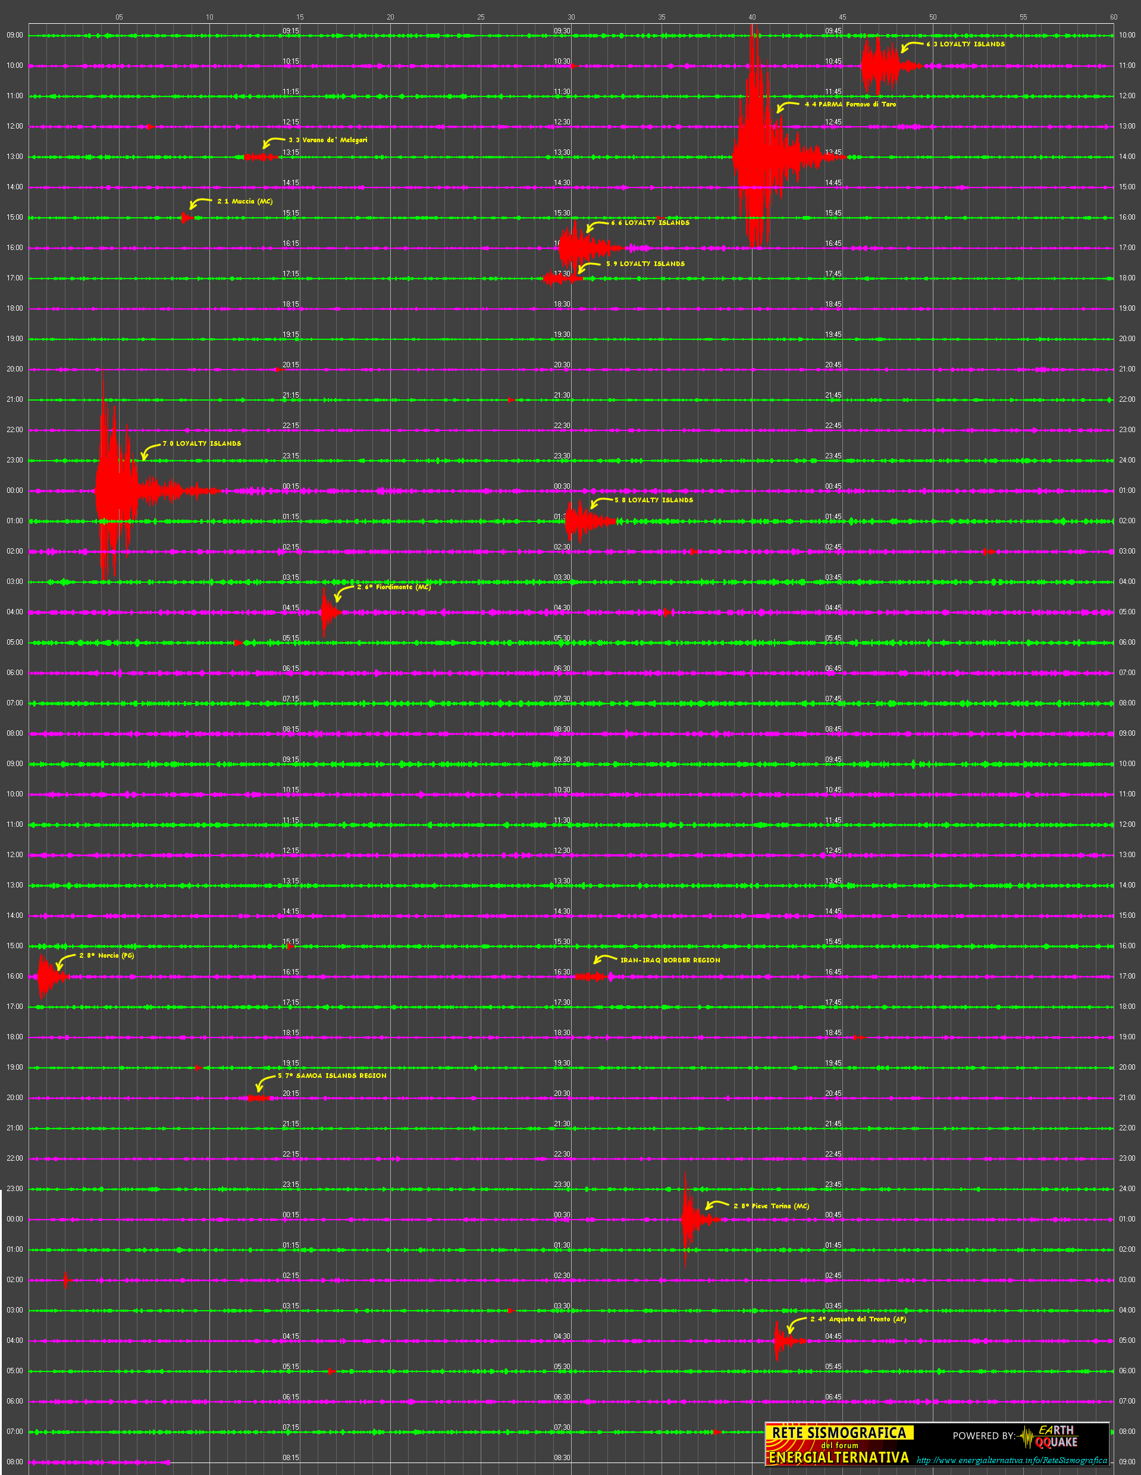Click the '30' minute tick on top axis
Image resolution: width=1141 pixels, height=1475 pixels.
571,17
